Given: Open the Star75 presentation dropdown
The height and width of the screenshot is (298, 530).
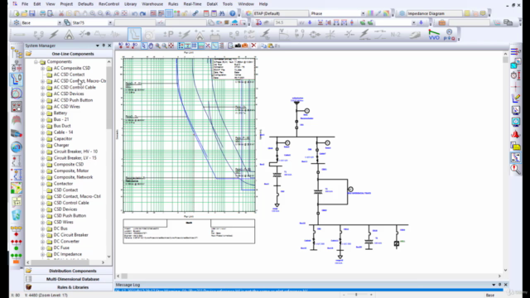Looking at the screenshot, I should [x=110, y=23].
